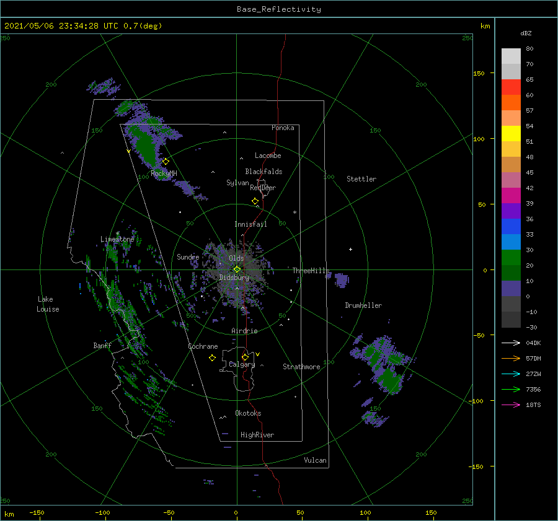Click the red 65 dBZ color swatch
Viewport: 558px width, 521px height.
[511, 87]
